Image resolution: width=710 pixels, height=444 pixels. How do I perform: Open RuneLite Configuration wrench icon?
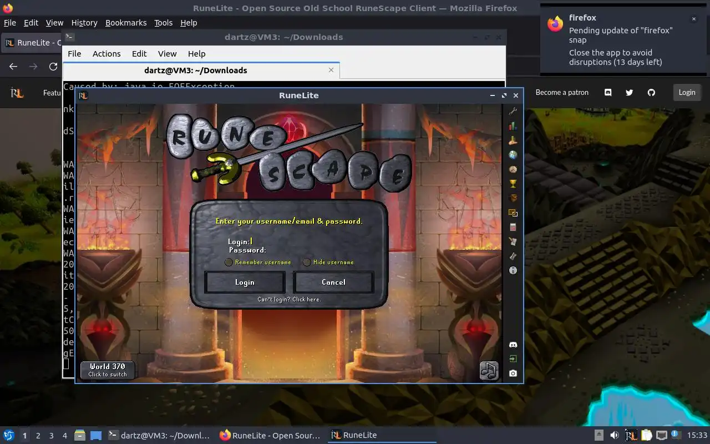click(x=513, y=112)
